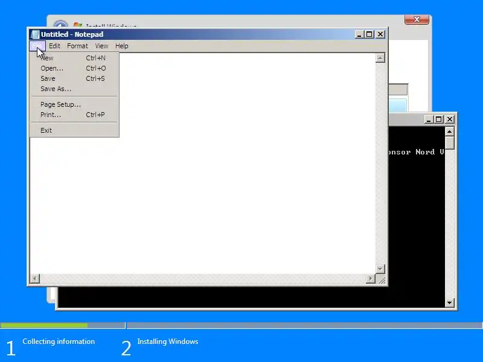The image size is (483, 362).
Task: Open the Edit menu in Notepad
Action: coord(54,46)
